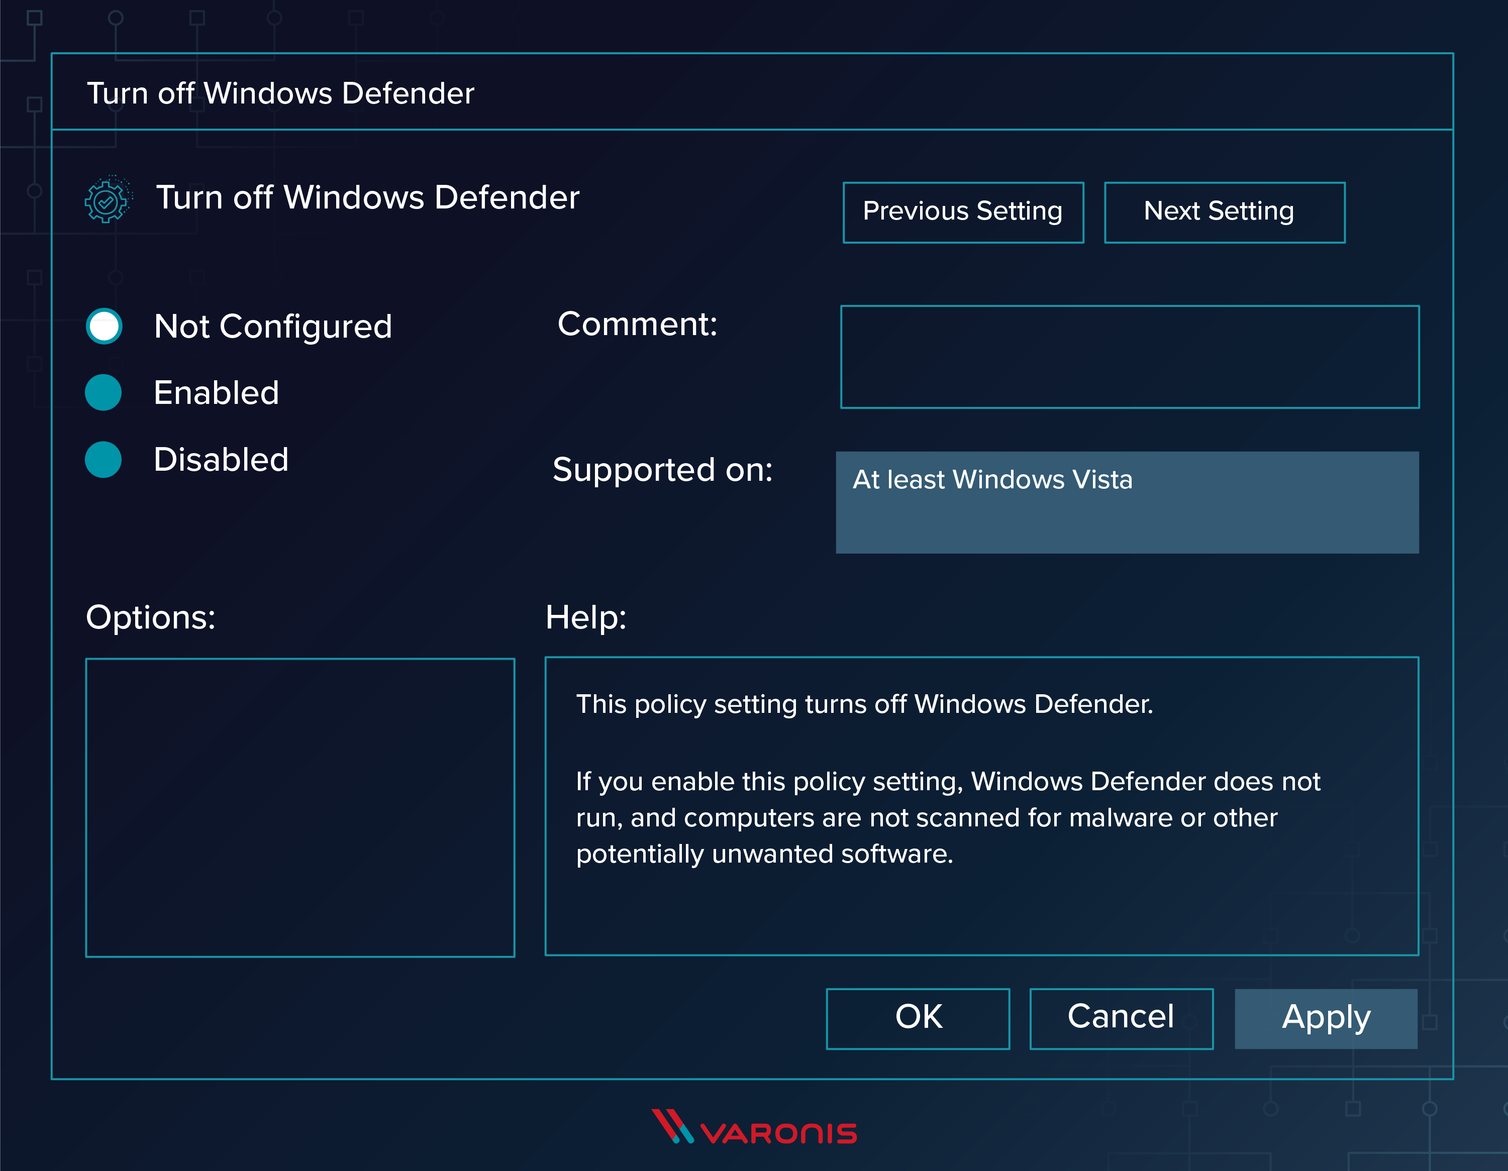This screenshot has width=1508, height=1171.
Task: Cancel the policy dialog
Action: tap(1121, 1018)
